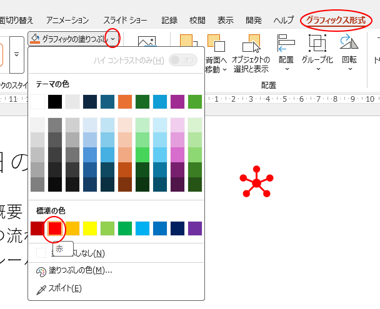Switch to the 校閲 tab
This screenshot has width=380, height=309.
point(197,20)
